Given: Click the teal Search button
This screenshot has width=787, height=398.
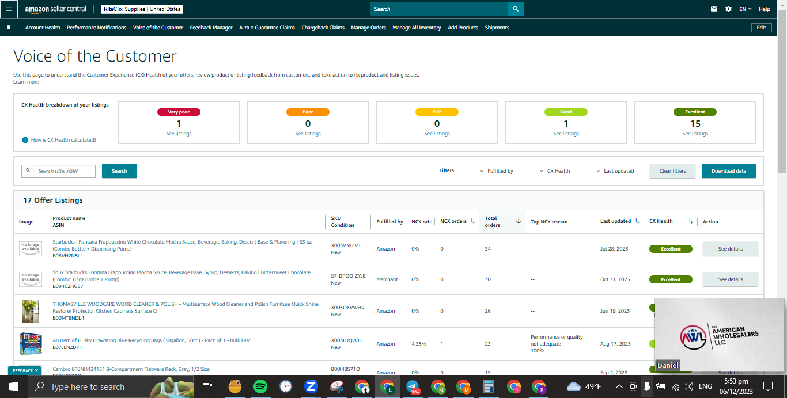Looking at the screenshot, I should pyautogui.click(x=119, y=171).
